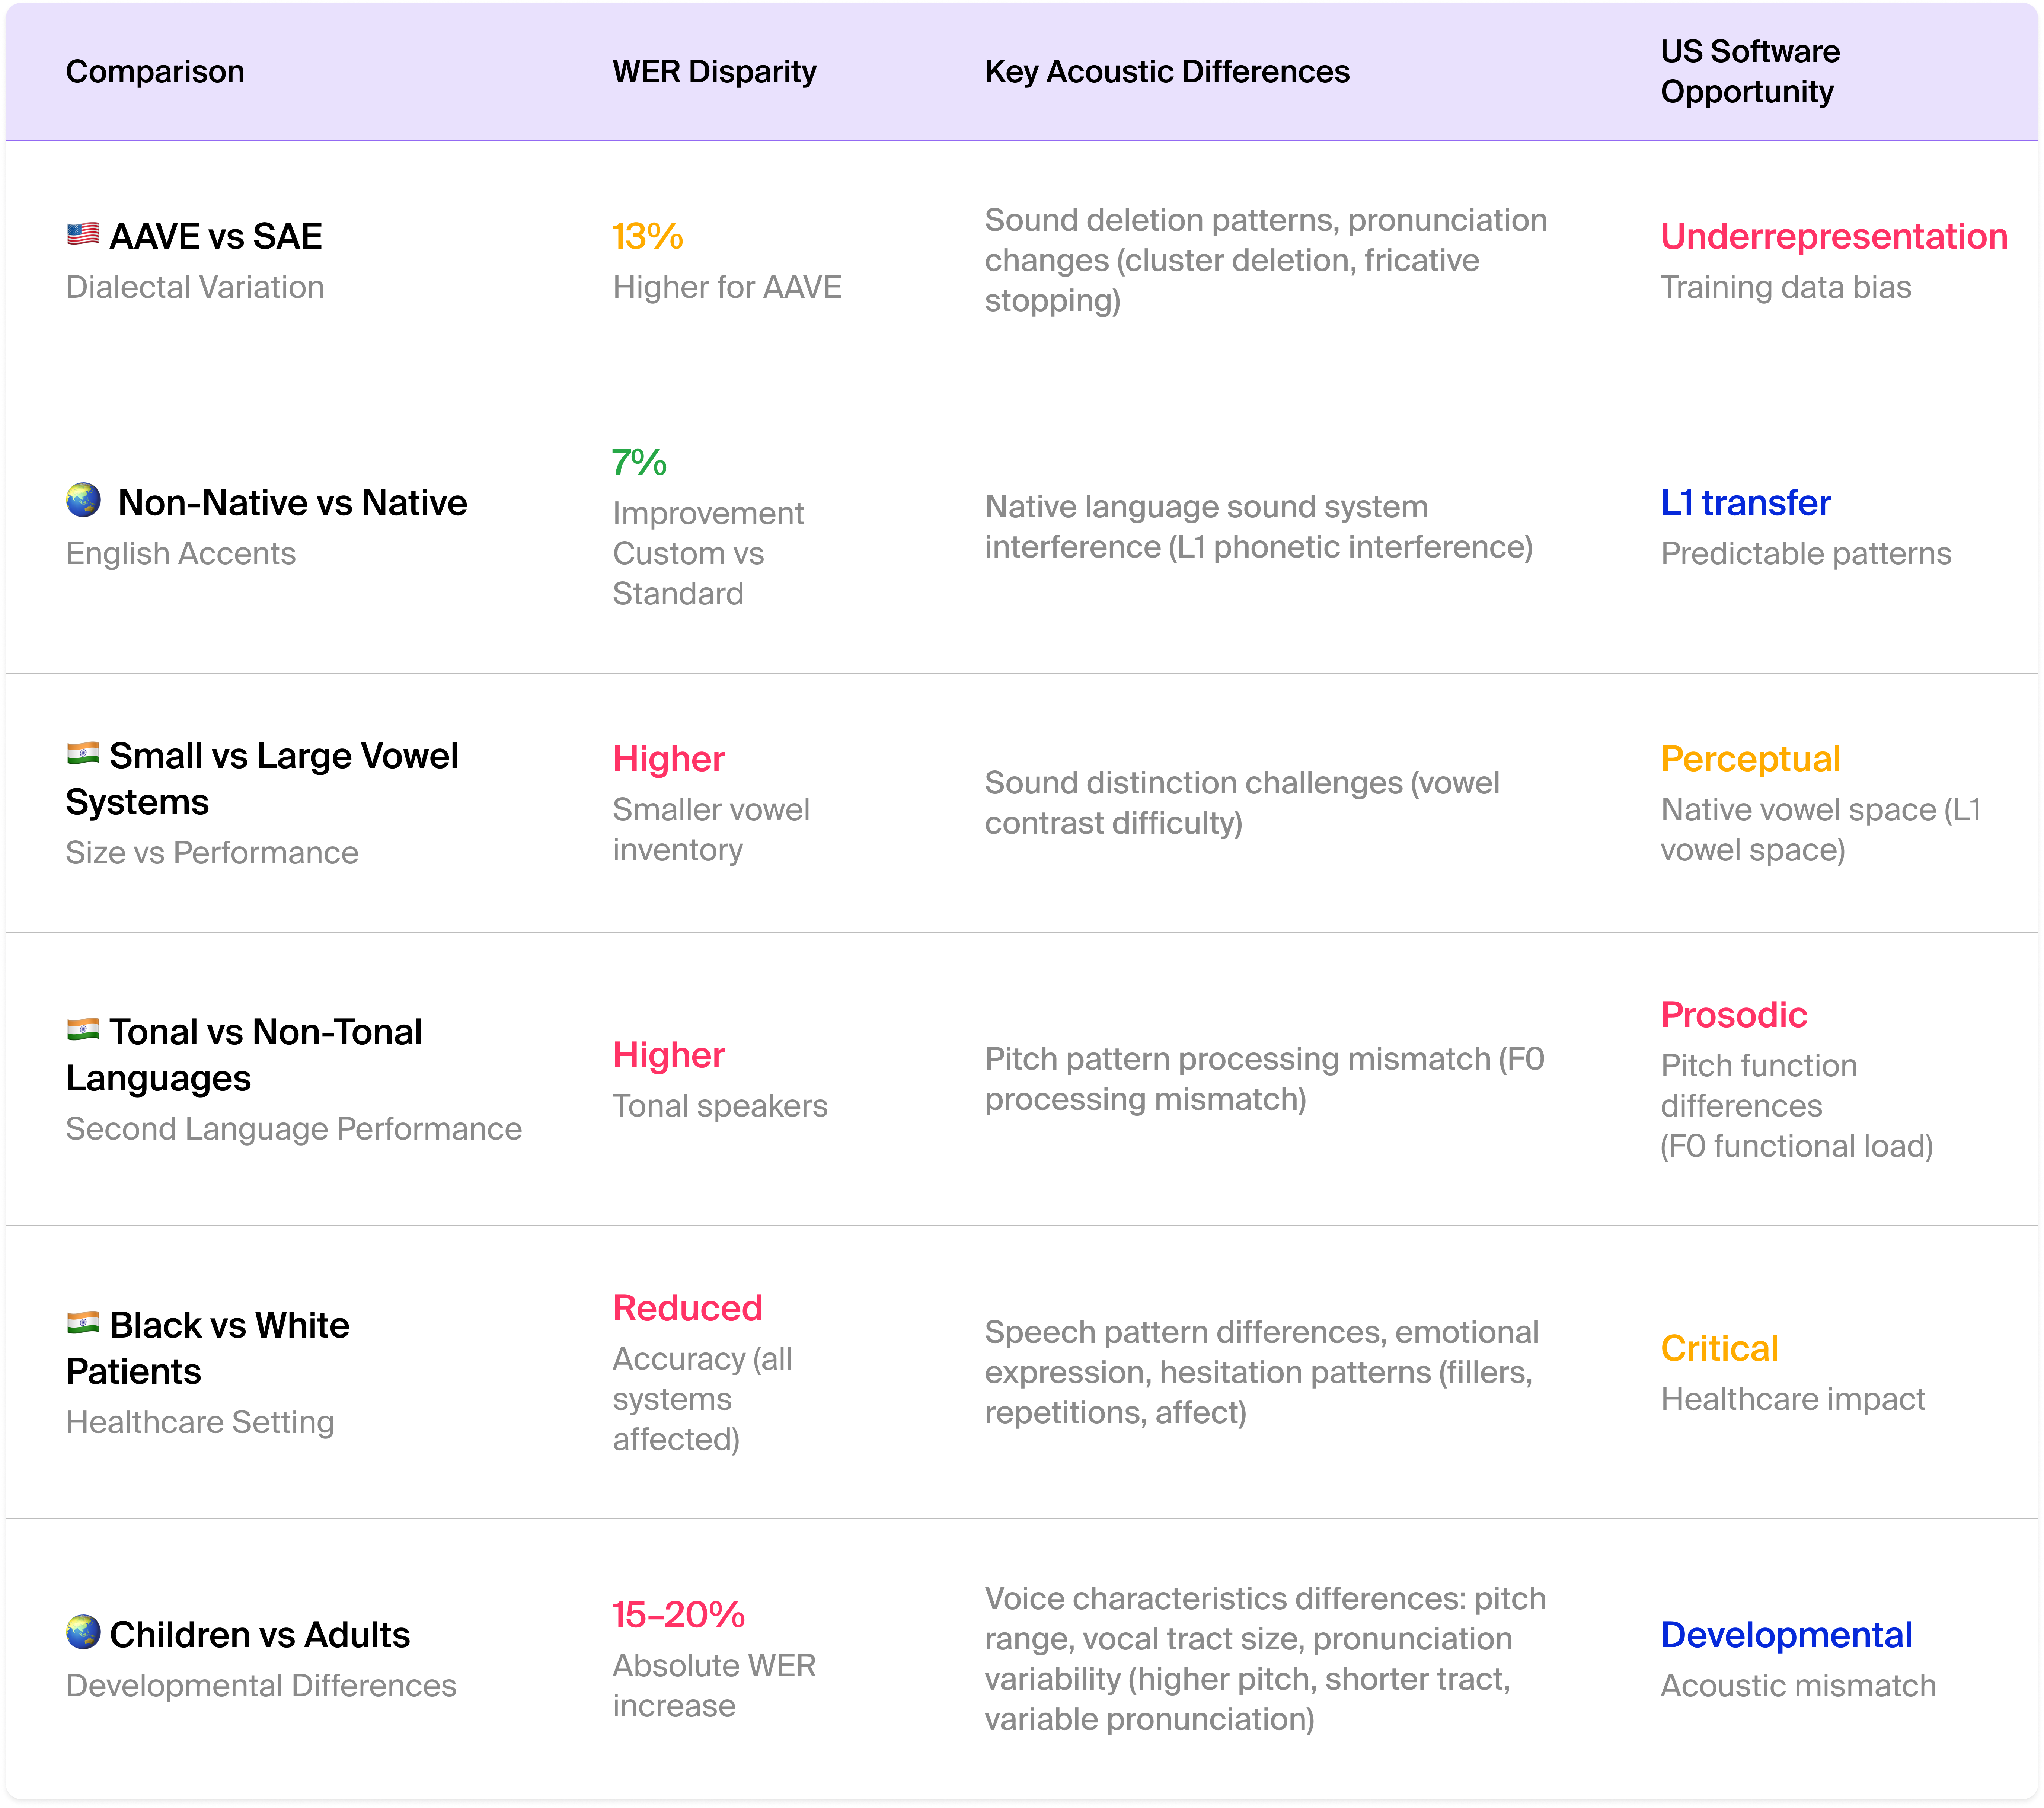Click the green 7% improvement value
This screenshot has width=2044, height=1808.
pyautogui.click(x=639, y=463)
